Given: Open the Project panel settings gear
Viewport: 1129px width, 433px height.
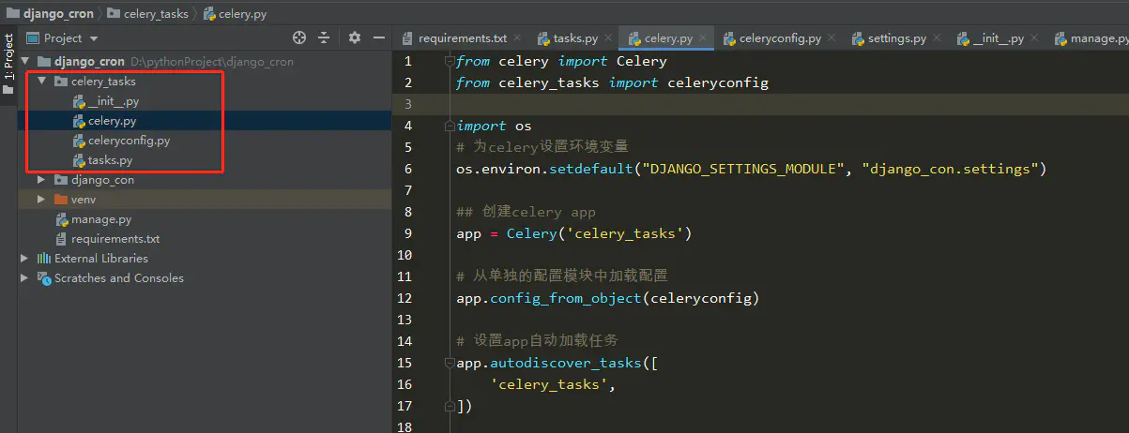Looking at the screenshot, I should pyautogui.click(x=355, y=37).
